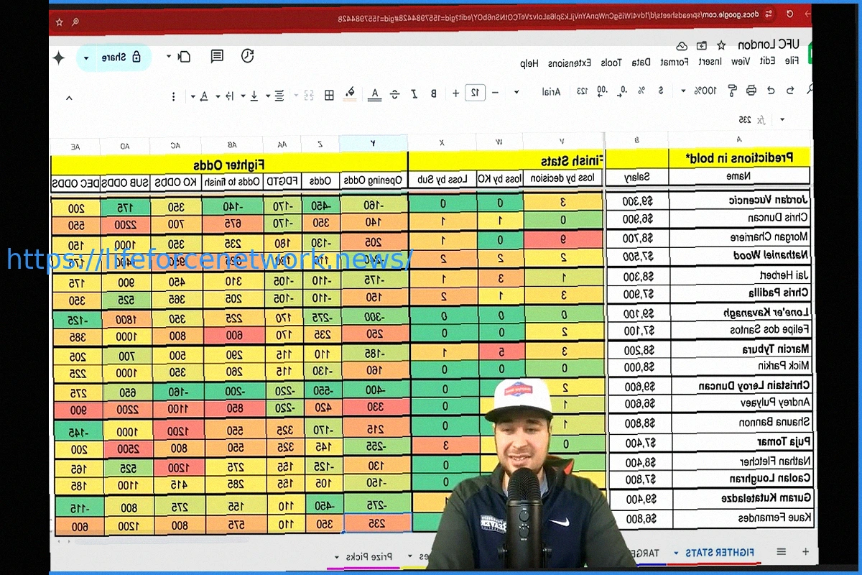Add a new sheet with plus button

point(805,552)
